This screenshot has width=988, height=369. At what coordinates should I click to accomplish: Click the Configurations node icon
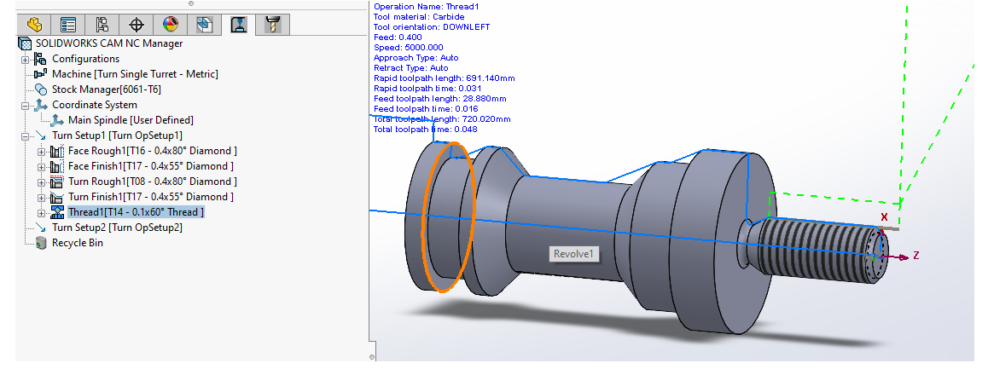point(41,59)
